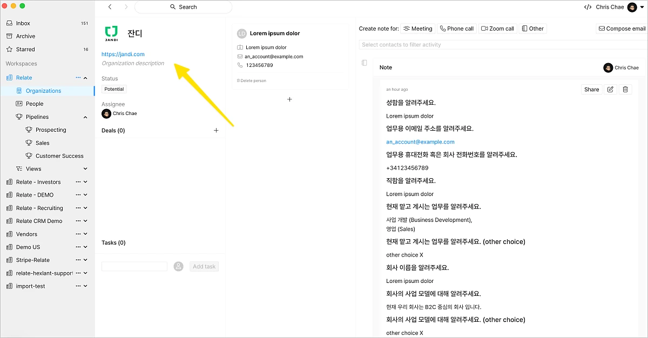Image resolution: width=648 pixels, height=338 pixels.
Task: Open ellipsis menu for Relate - Investors
Action: coord(78,182)
